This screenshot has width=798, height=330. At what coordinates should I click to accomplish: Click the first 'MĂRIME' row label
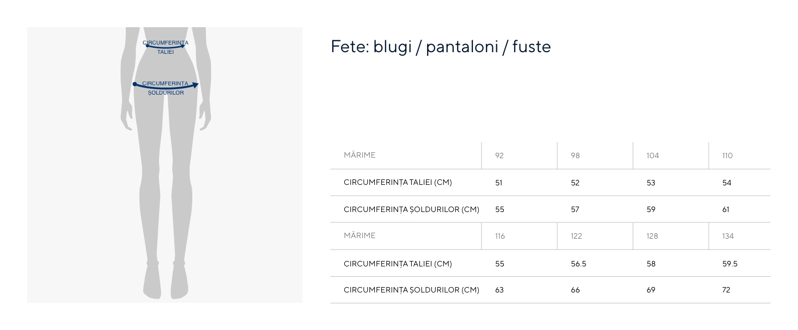(x=360, y=155)
